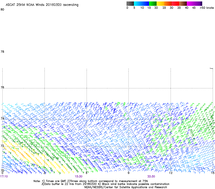Click the 76 latitude label on the left axis

point(2,87)
